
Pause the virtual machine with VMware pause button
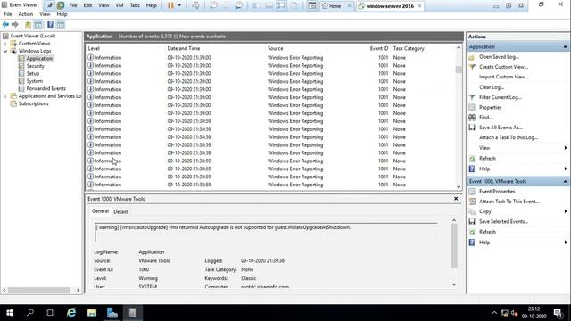click(170, 5)
